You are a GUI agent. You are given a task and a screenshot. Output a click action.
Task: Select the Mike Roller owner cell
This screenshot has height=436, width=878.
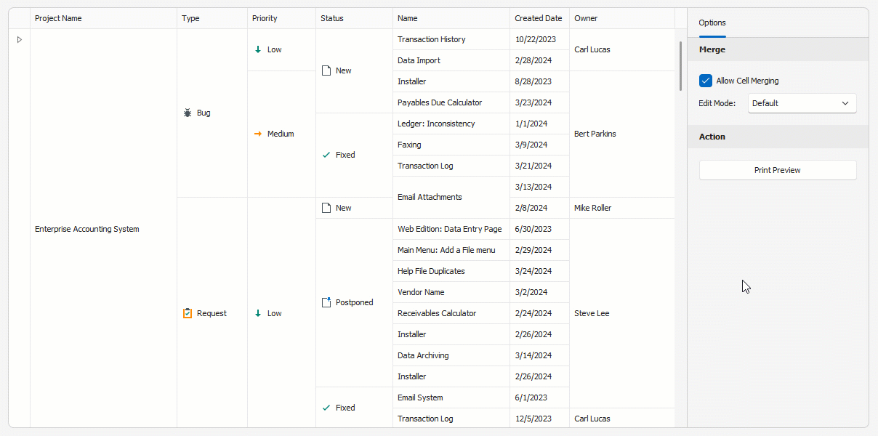[622, 208]
